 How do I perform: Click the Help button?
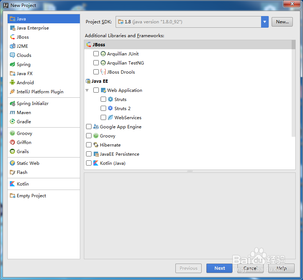tap(281, 268)
